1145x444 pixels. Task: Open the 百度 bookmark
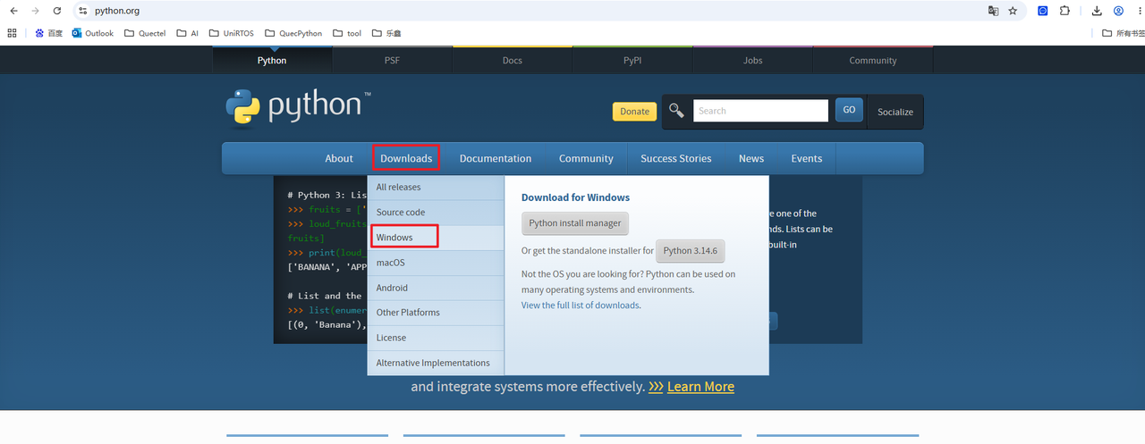(x=49, y=33)
